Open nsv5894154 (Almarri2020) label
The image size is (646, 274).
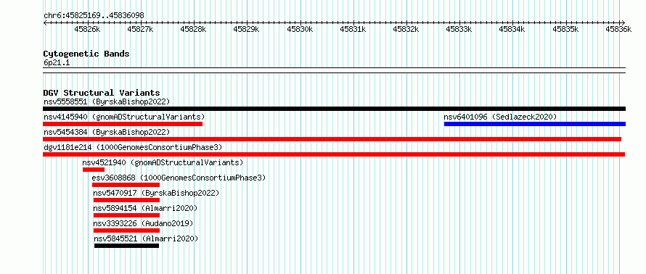click(145, 208)
